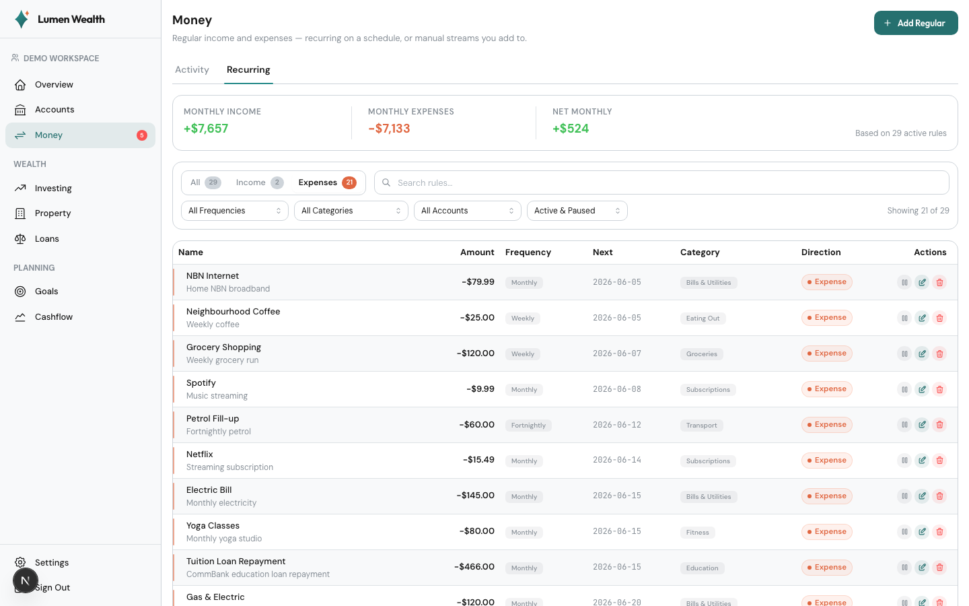Edit the Tuition Loan Repayment rule
The height and width of the screenshot is (606, 969).
[x=922, y=568]
